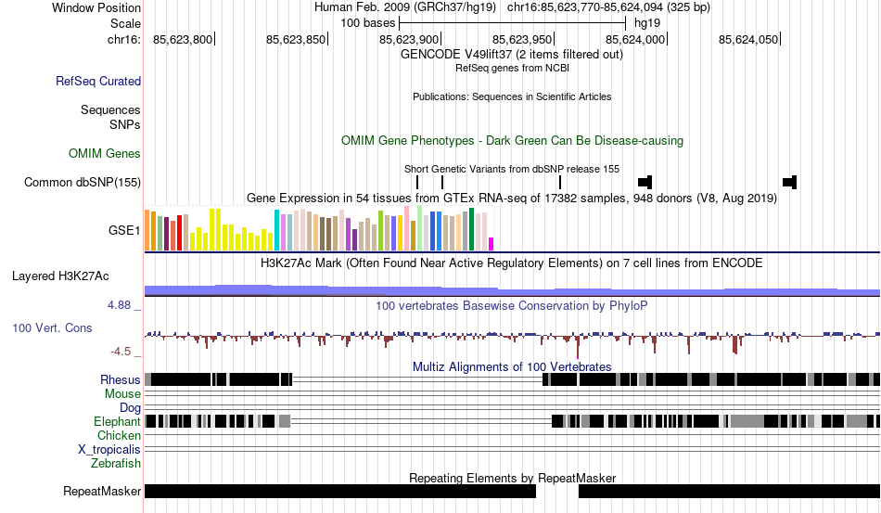Click the Rhesus species label
The width and height of the screenshot is (881, 513).
point(121,380)
